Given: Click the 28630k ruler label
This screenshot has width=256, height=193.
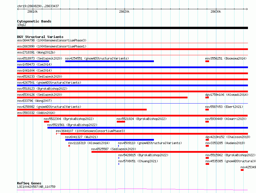Looking at the screenshot, I should [x=216, y=12].
